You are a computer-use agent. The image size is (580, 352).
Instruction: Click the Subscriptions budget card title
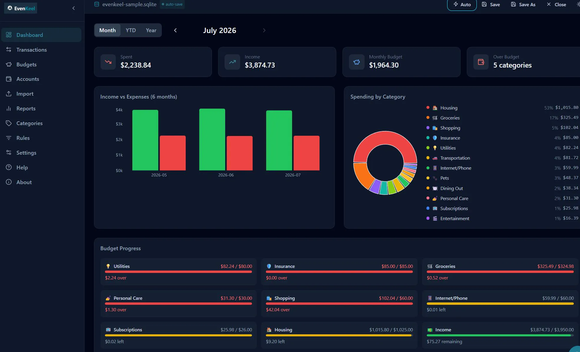128,330
